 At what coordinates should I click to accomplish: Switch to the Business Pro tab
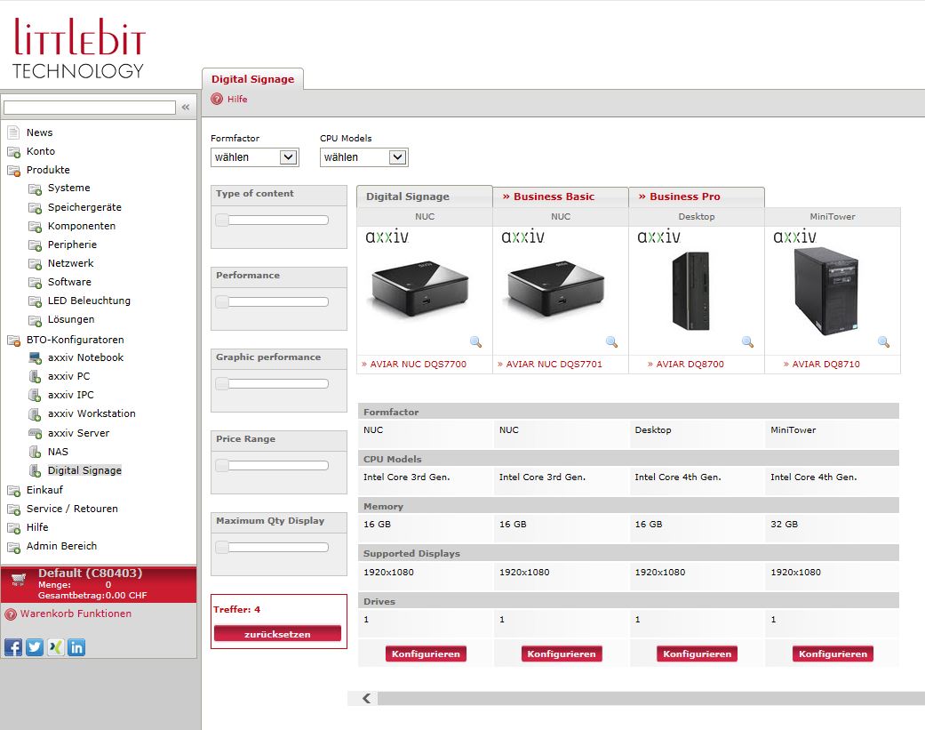(697, 197)
